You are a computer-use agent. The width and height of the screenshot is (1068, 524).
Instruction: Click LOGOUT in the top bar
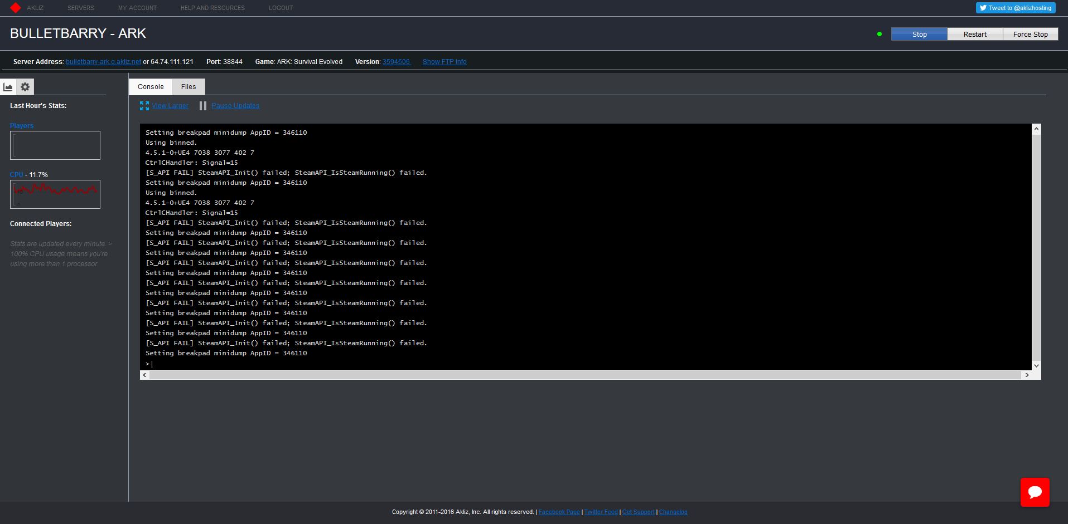point(281,8)
